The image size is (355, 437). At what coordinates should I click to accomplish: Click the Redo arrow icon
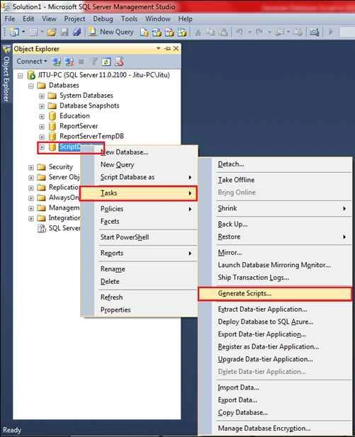[259, 32]
